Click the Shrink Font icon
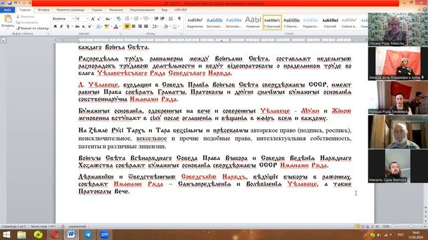The width and height of the screenshot is (428, 240). pos(99,19)
